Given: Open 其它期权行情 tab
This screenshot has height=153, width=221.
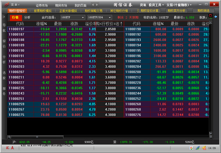Looking at the screenshot, I should click(119, 11).
